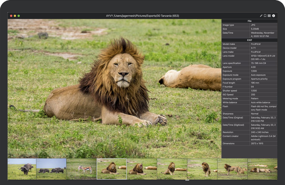The height and width of the screenshot is (185, 285).
Task: Select the roaring lion thumbnail
Action: click(142, 169)
